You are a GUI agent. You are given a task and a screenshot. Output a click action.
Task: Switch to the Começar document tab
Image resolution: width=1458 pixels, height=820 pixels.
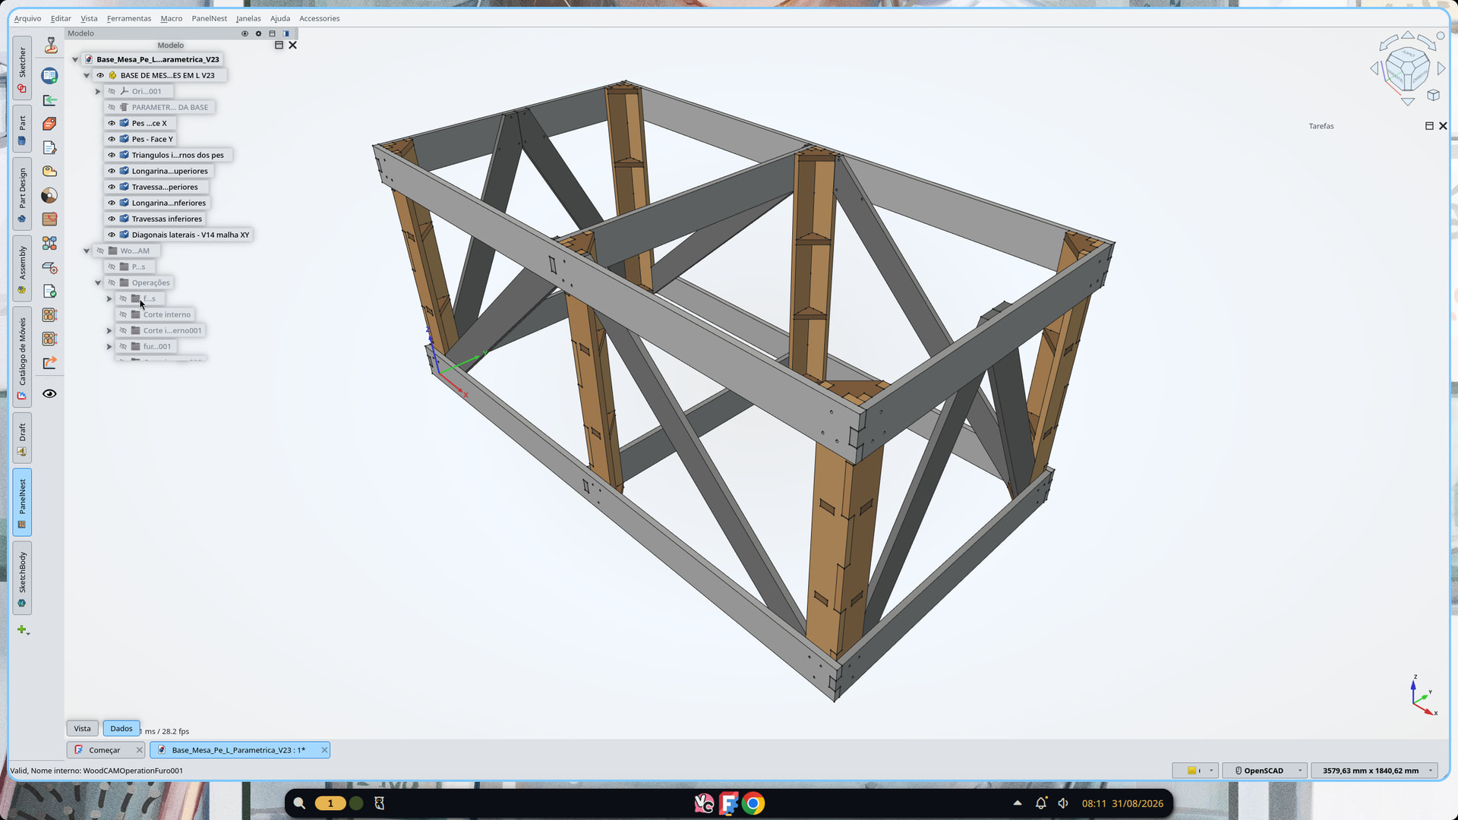point(104,750)
